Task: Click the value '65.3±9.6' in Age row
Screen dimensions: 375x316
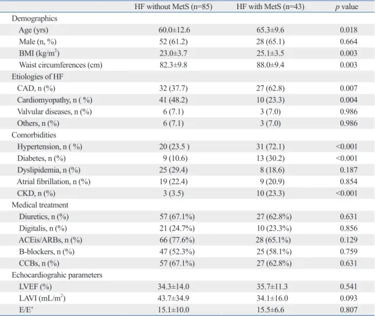Action: tap(270, 30)
